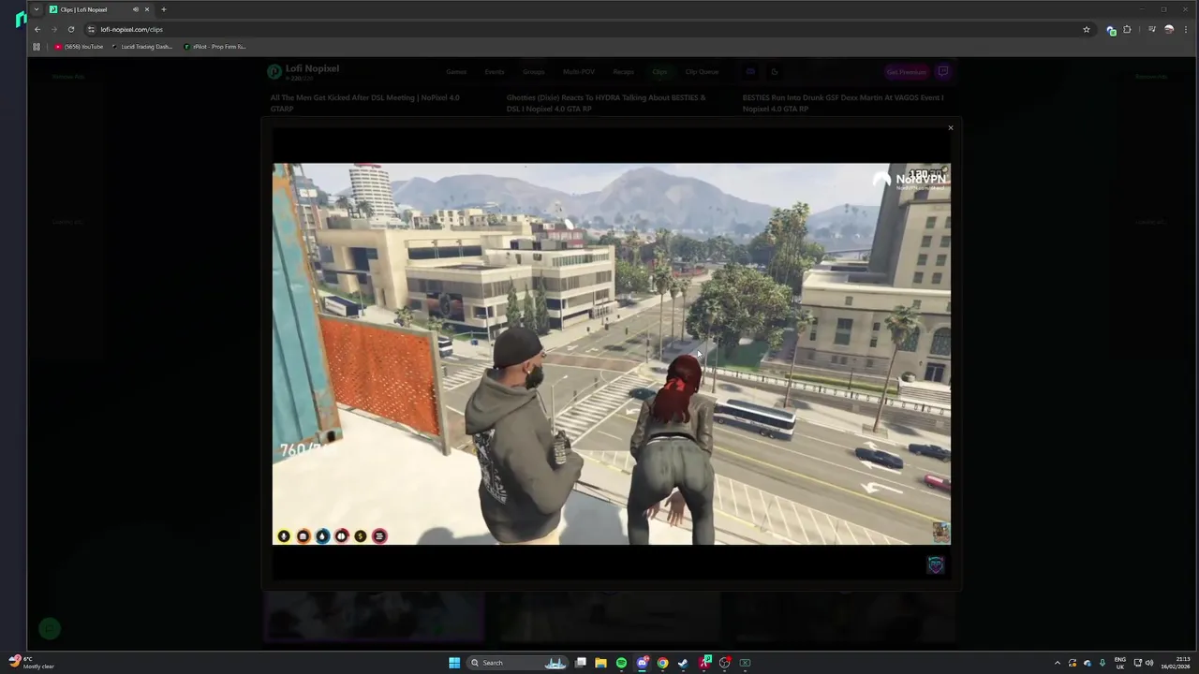
Task: Open the ENG UK language switcher
Action: point(1120,663)
